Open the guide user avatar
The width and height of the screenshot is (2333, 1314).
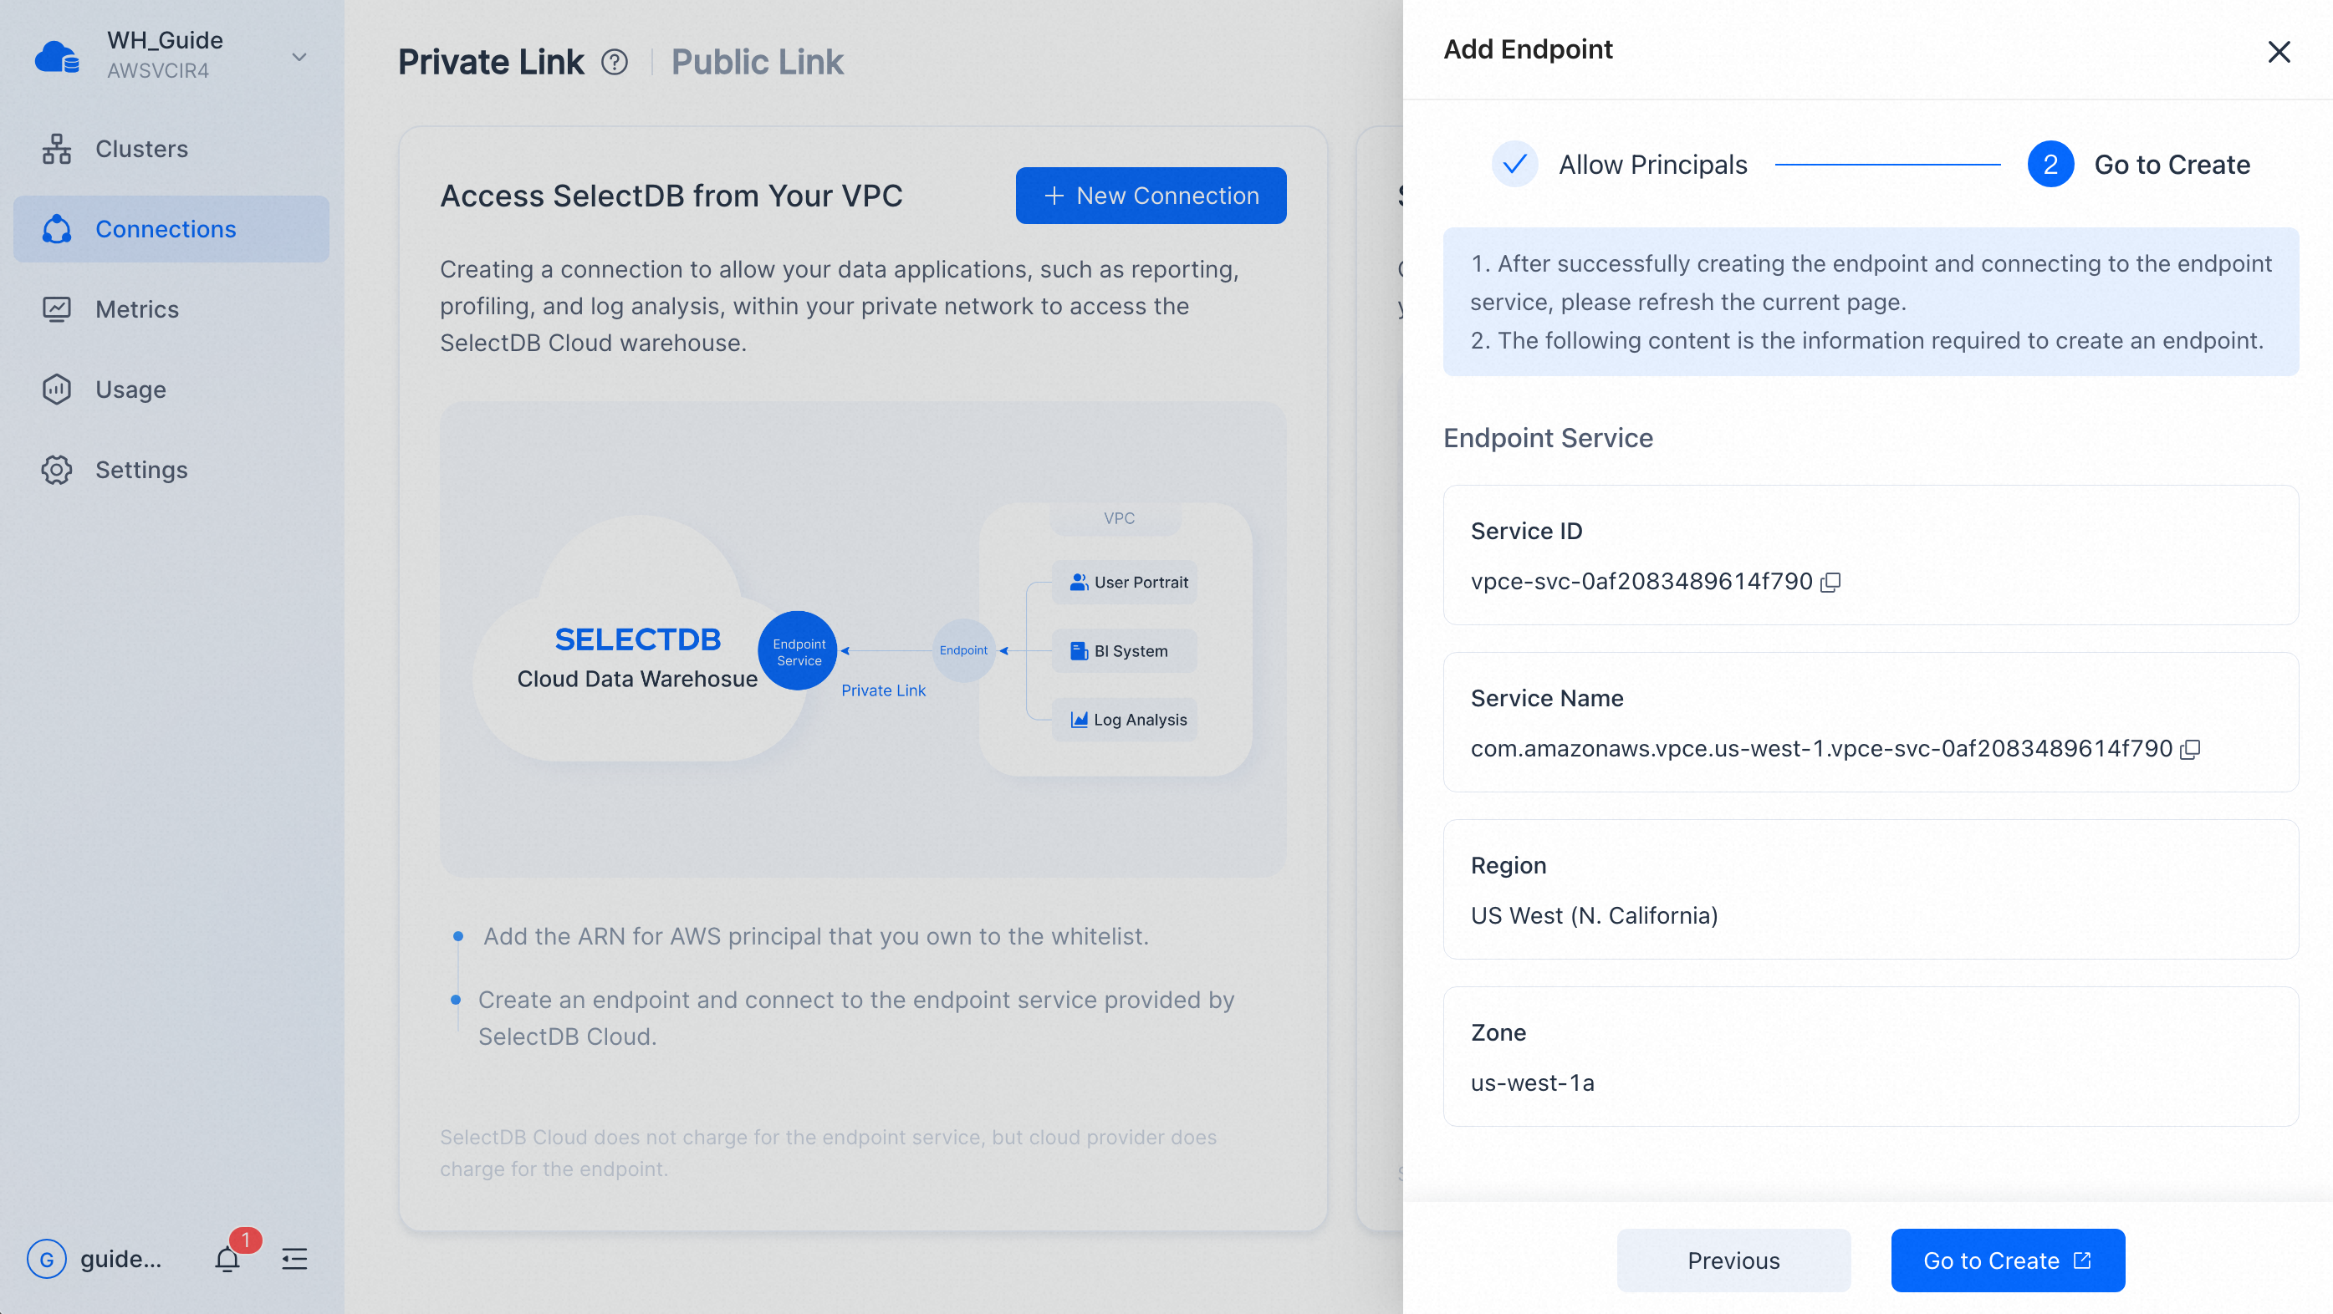point(47,1259)
